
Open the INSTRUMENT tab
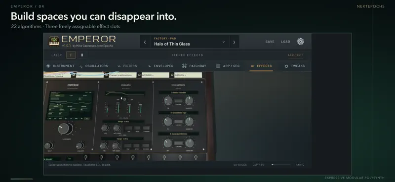60,66
